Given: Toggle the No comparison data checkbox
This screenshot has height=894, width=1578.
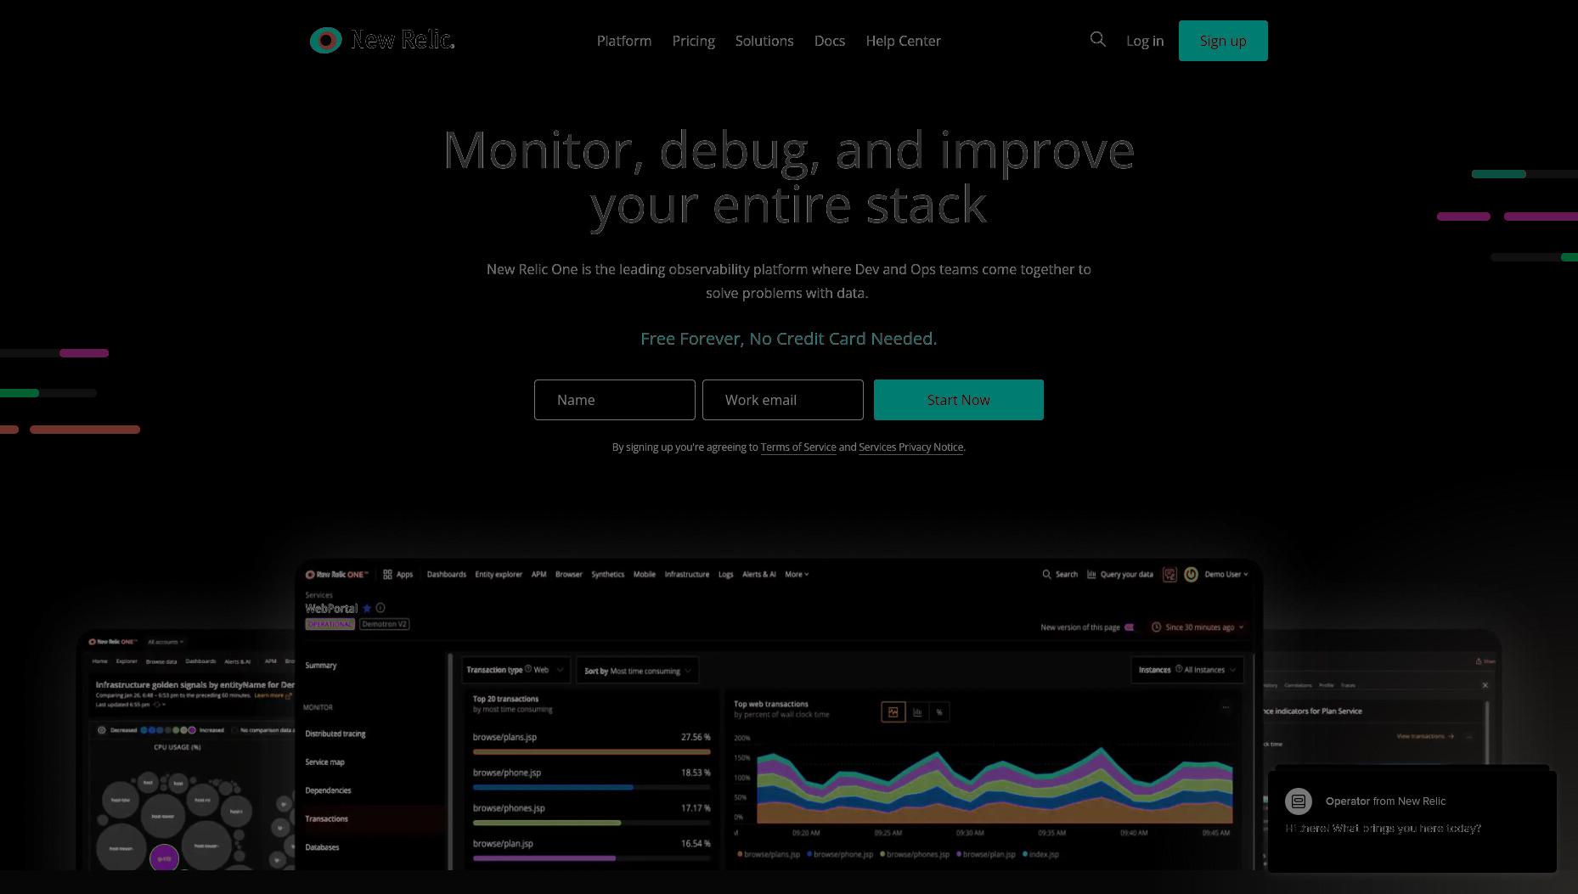Looking at the screenshot, I should [234, 730].
